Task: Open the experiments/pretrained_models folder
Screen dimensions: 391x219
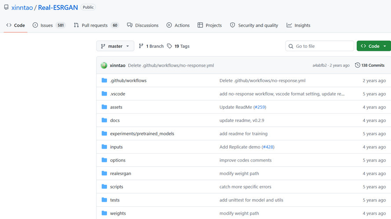Action: tap(142, 133)
